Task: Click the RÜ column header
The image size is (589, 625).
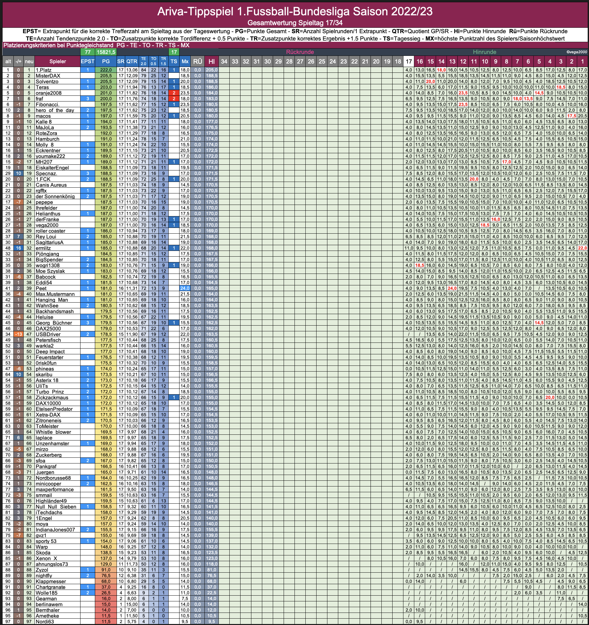Action: point(198,61)
